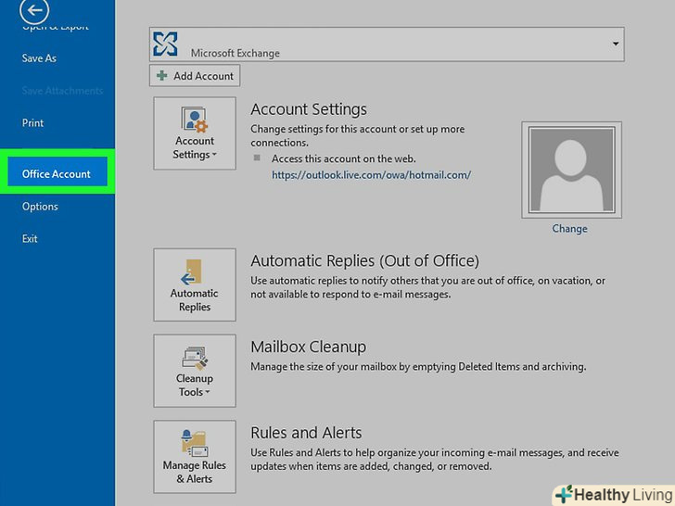Open the outlook.live.com web access link
Image resolution: width=675 pixels, height=506 pixels.
372,175
